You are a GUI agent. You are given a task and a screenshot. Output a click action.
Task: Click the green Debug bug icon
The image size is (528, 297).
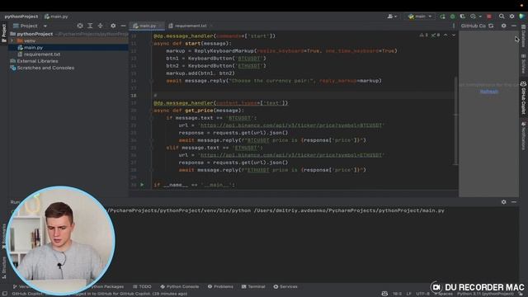[453, 16]
